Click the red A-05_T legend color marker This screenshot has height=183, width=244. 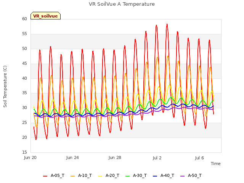coord(45,176)
